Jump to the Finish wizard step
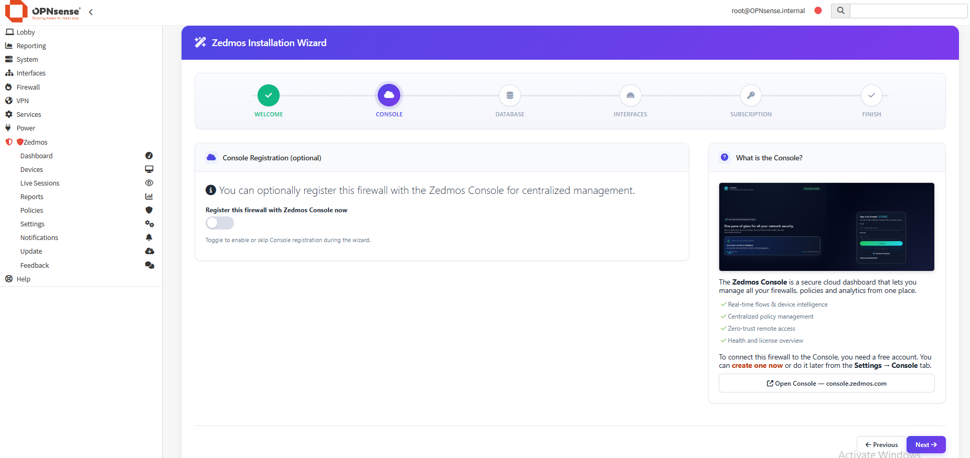Screen dimensions: 970x458 pyautogui.click(x=871, y=95)
